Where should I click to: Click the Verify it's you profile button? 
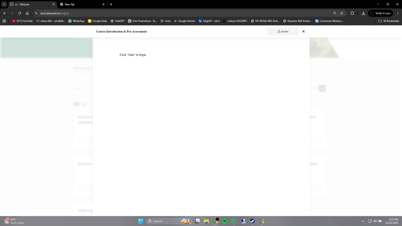pyautogui.click(x=380, y=13)
